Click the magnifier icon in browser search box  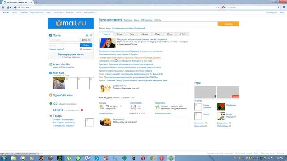pos(278,8)
